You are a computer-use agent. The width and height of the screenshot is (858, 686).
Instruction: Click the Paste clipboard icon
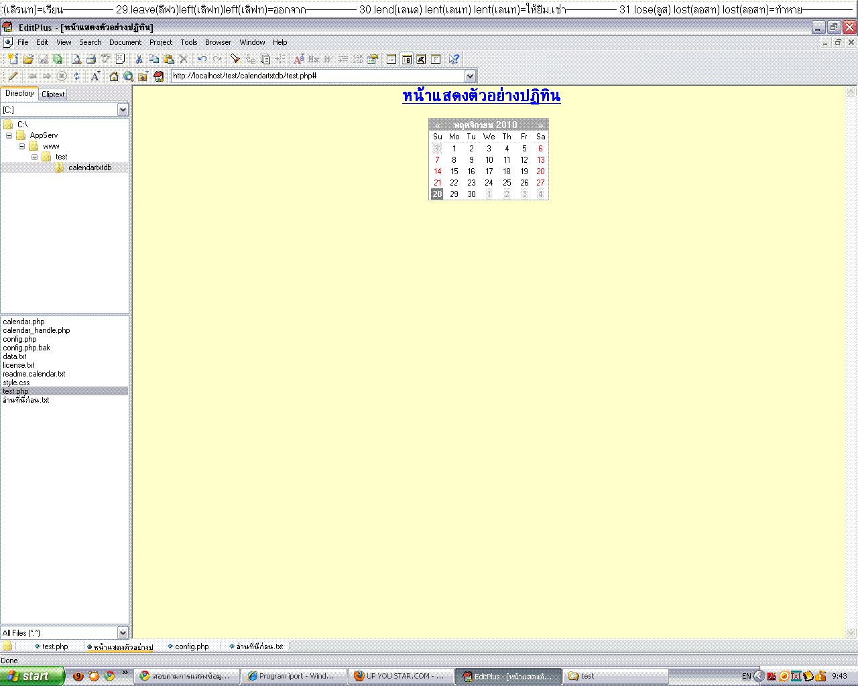pos(169,59)
